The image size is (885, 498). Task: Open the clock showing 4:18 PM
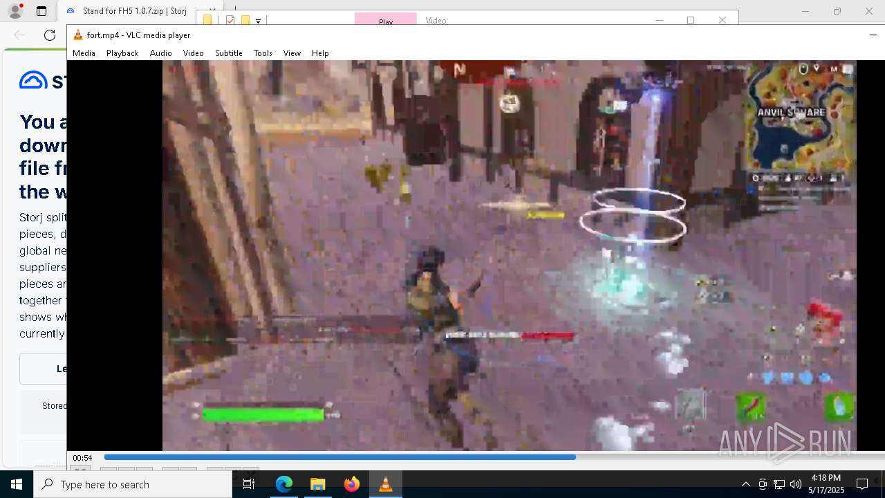826,484
